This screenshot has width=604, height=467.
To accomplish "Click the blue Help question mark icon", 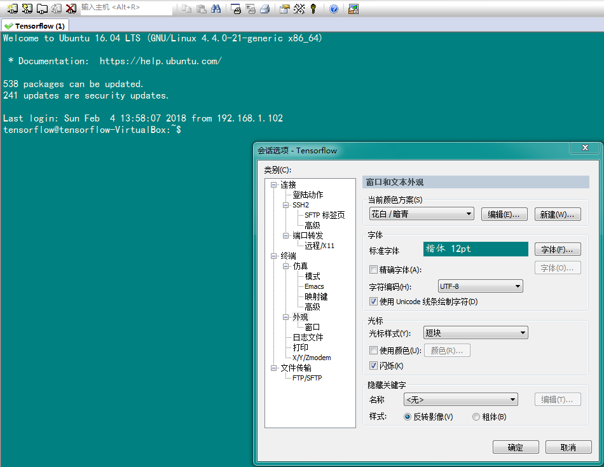I will click(x=334, y=9).
